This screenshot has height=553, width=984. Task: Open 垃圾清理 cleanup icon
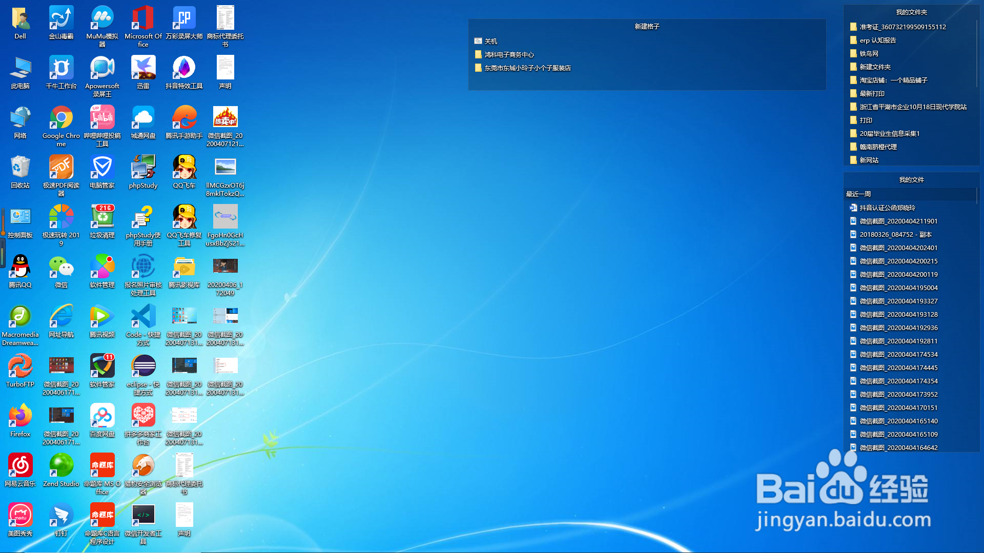click(102, 217)
